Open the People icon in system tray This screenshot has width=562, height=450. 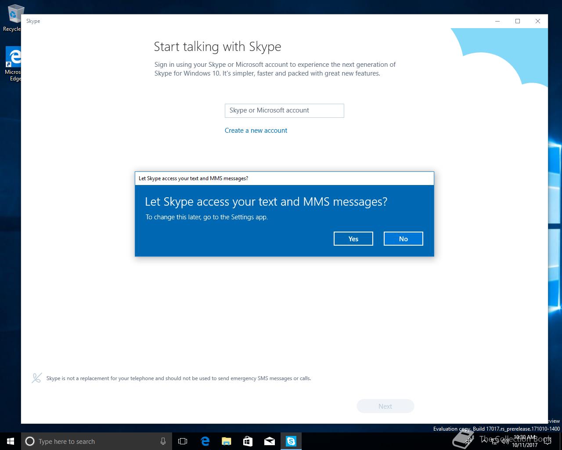469,441
